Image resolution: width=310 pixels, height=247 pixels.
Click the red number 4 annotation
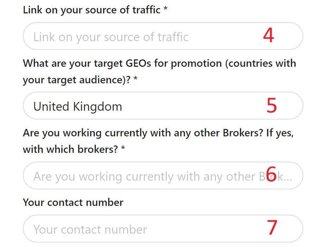point(268,35)
